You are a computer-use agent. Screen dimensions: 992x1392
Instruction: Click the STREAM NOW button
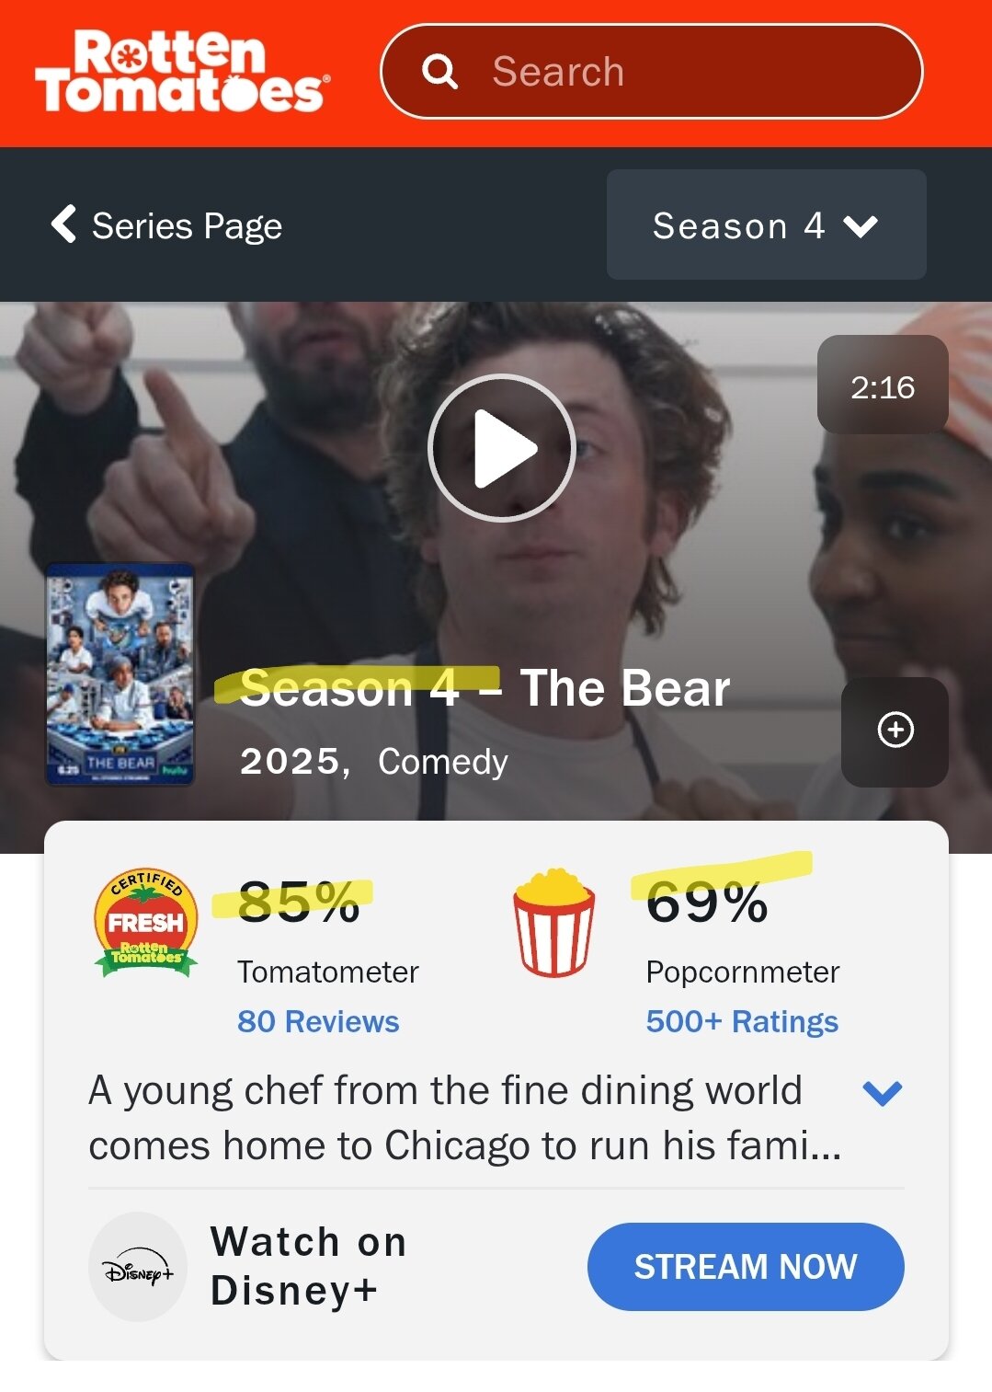746,1267
